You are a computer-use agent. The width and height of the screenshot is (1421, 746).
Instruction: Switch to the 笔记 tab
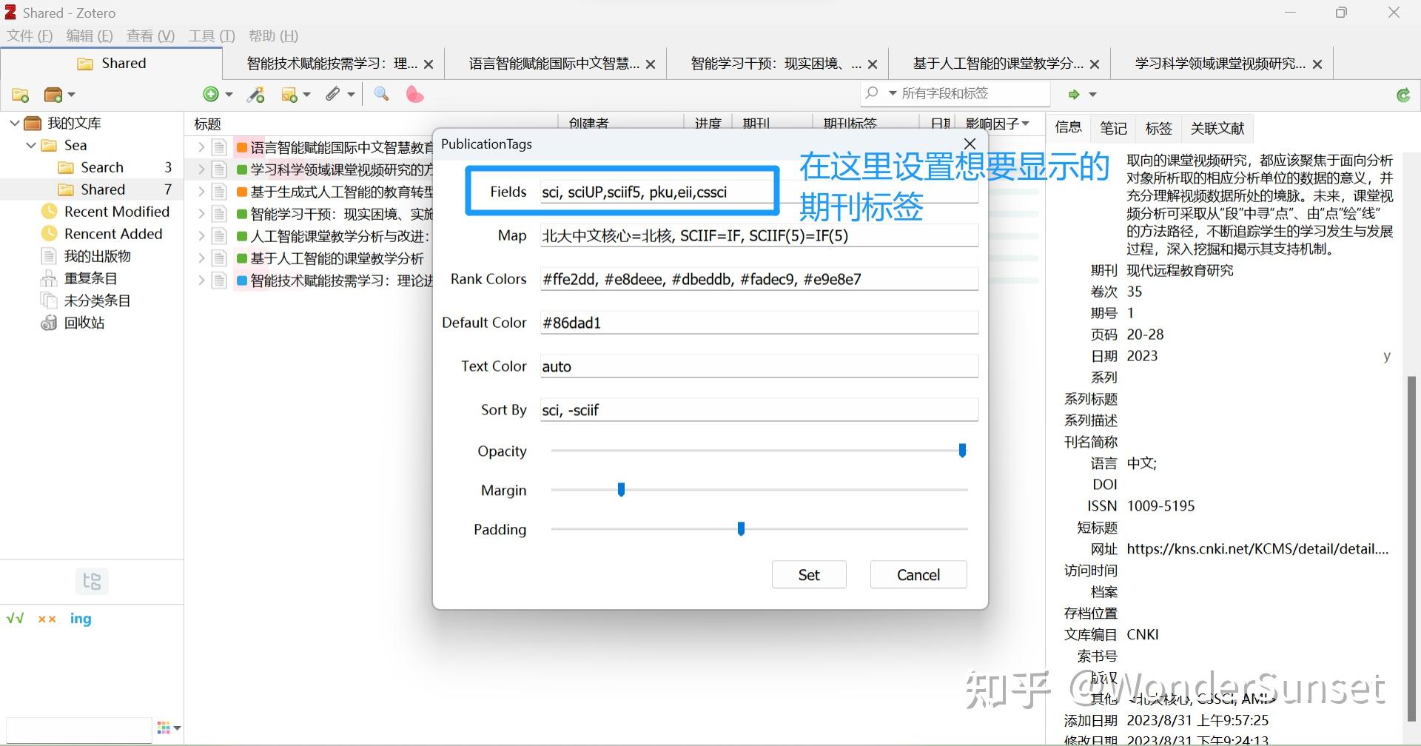coord(1113,128)
